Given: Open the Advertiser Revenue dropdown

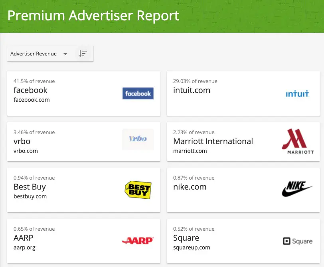Looking at the screenshot, I should click(39, 54).
